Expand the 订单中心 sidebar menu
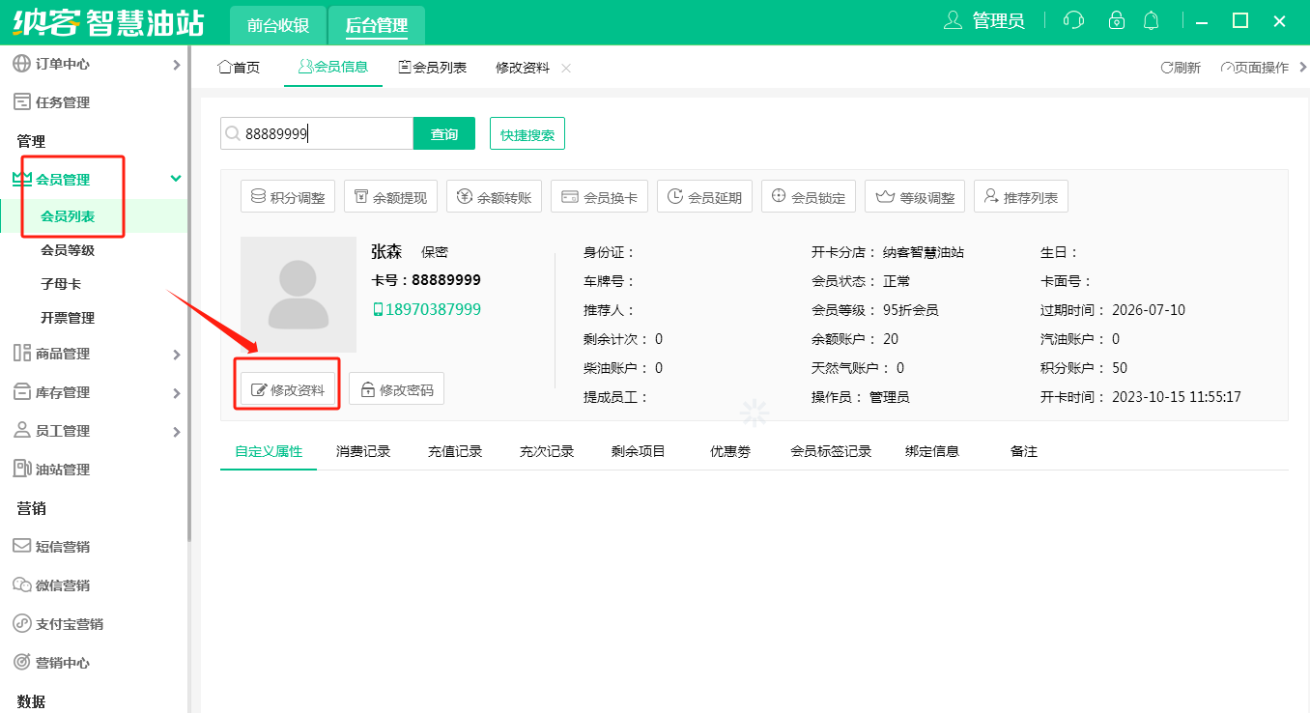 click(176, 65)
